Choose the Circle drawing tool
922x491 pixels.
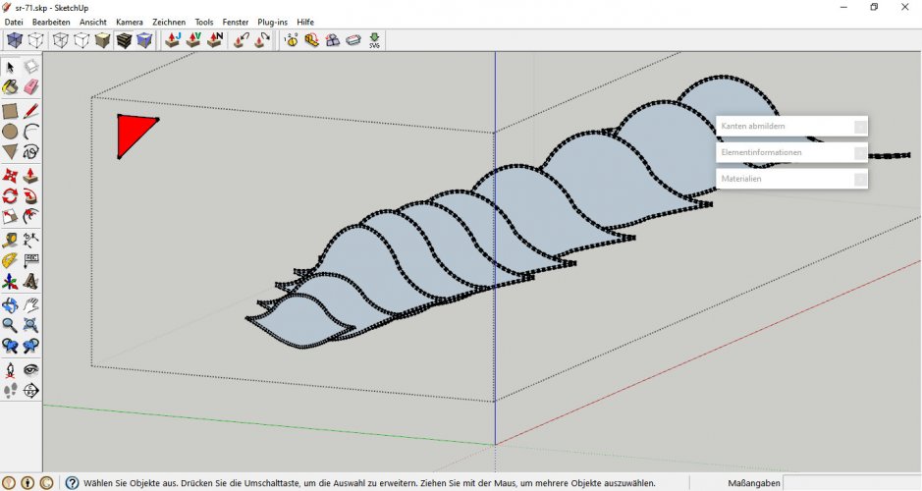[10, 132]
